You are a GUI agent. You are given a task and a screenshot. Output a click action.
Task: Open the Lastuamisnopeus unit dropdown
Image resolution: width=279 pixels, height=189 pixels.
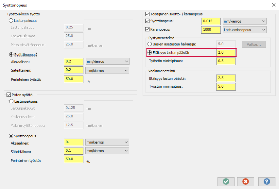244,29
